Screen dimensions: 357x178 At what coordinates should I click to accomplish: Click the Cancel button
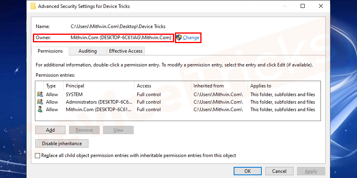pos(279,171)
